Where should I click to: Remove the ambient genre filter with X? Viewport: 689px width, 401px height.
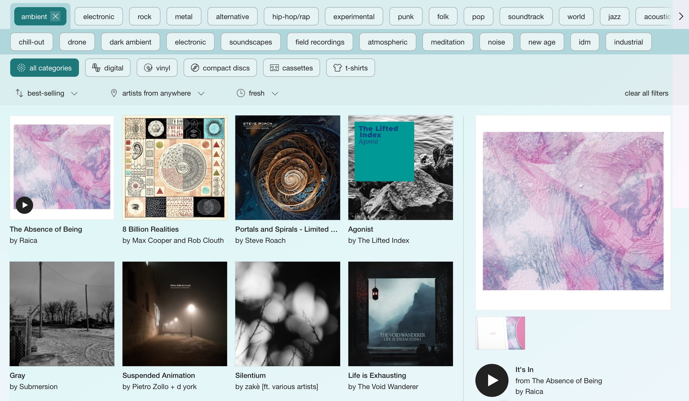pyautogui.click(x=56, y=16)
